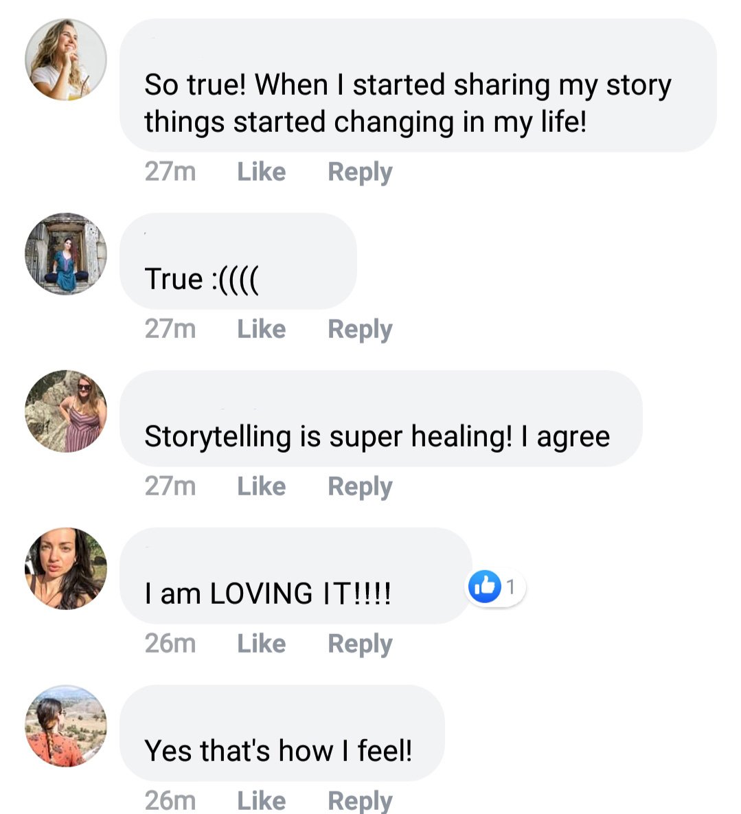
Task: Reply to the 'I am LOVING IT!!!!' comment
Action: (360, 645)
